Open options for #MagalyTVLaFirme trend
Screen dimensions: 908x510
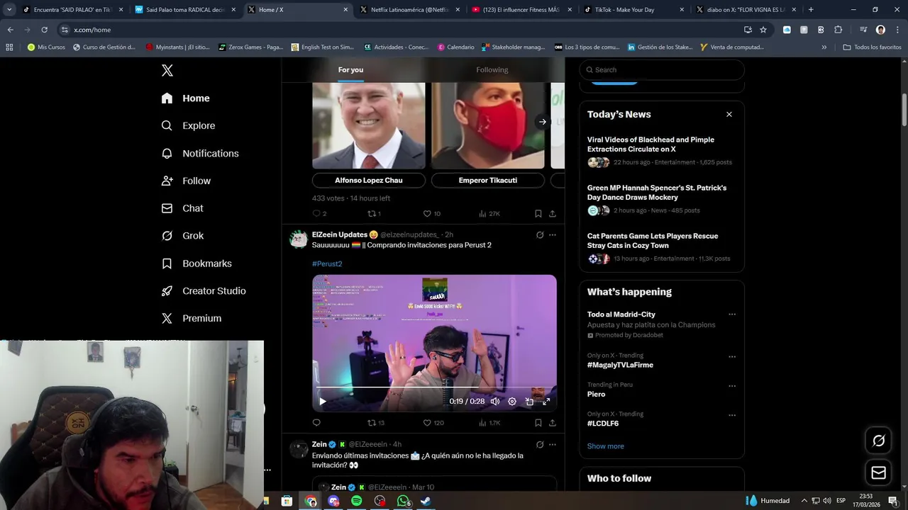[x=732, y=357]
